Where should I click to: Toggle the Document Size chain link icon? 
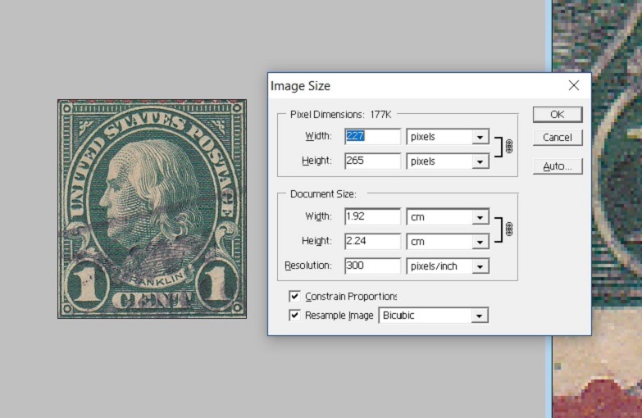pos(509,229)
